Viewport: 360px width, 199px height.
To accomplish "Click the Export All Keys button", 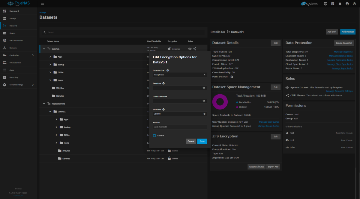I will pos(256,167).
